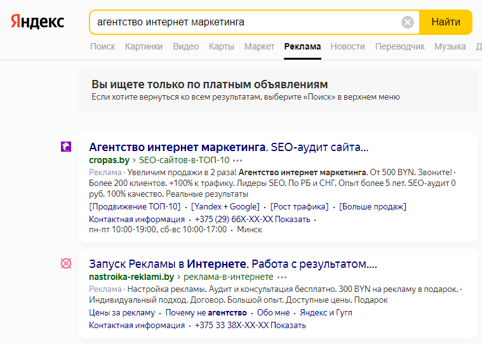This screenshot has width=482, height=344.
Task: Switch to the Картинки tab
Action: pyautogui.click(x=144, y=47)
